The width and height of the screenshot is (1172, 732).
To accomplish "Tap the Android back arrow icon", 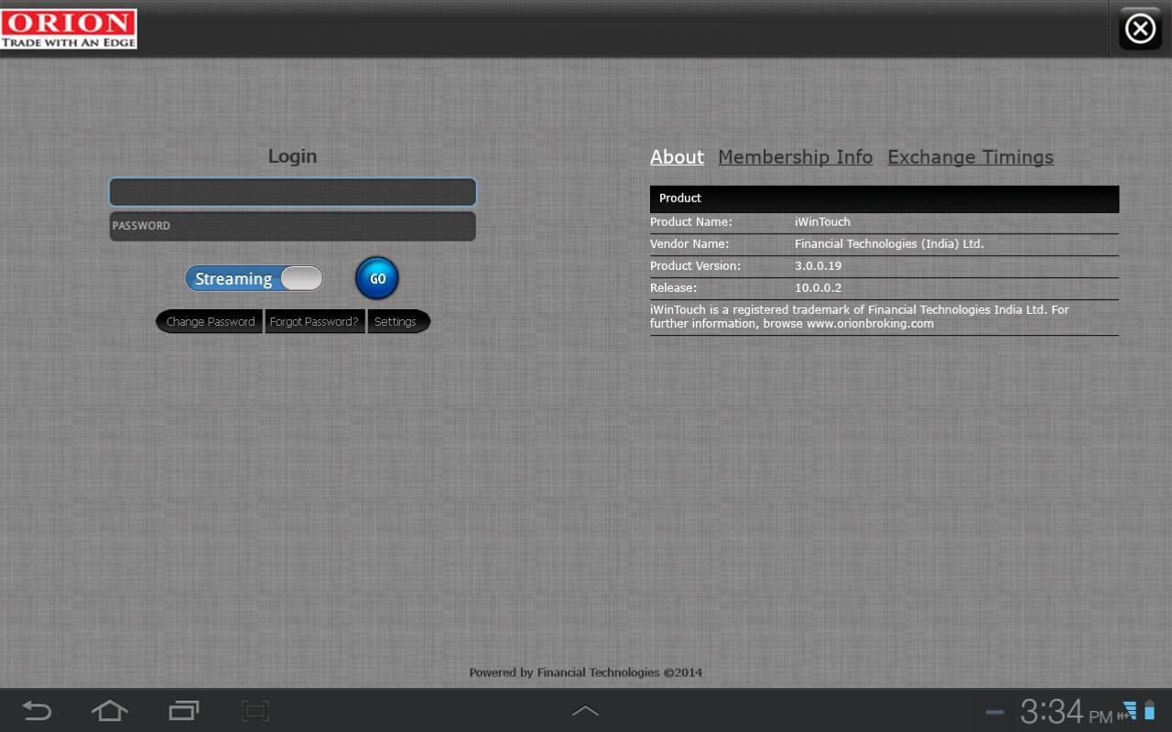I will click(37, 711).
